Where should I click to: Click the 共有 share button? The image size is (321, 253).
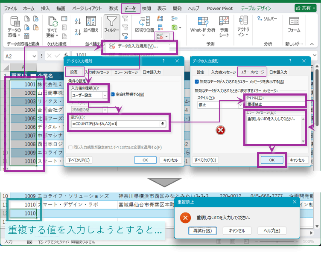pyautogui.click(x=306, y=8)
